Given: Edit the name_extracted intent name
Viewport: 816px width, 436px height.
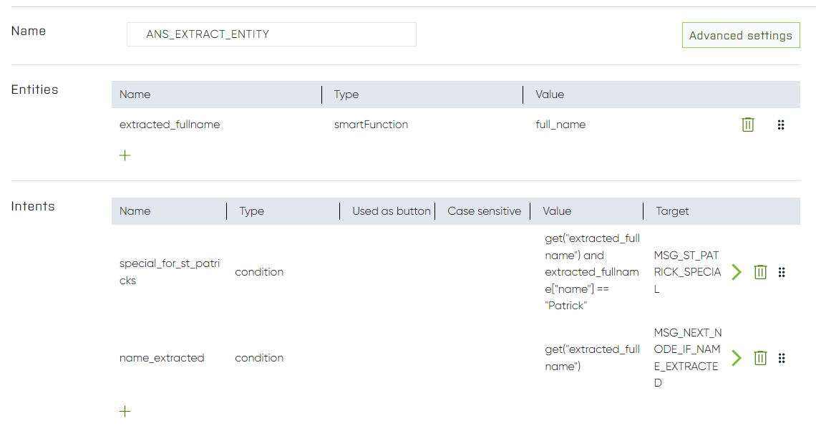Looking at the screenshot, I should (x=162, y=358).
